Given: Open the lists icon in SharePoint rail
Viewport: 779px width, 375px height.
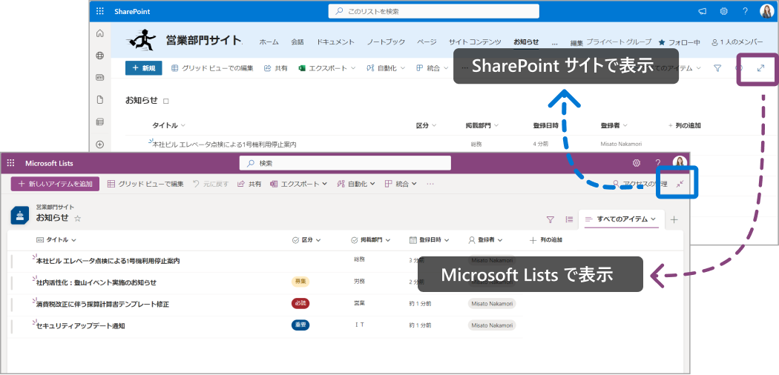Looking at the screenshot, I should 100,122.
